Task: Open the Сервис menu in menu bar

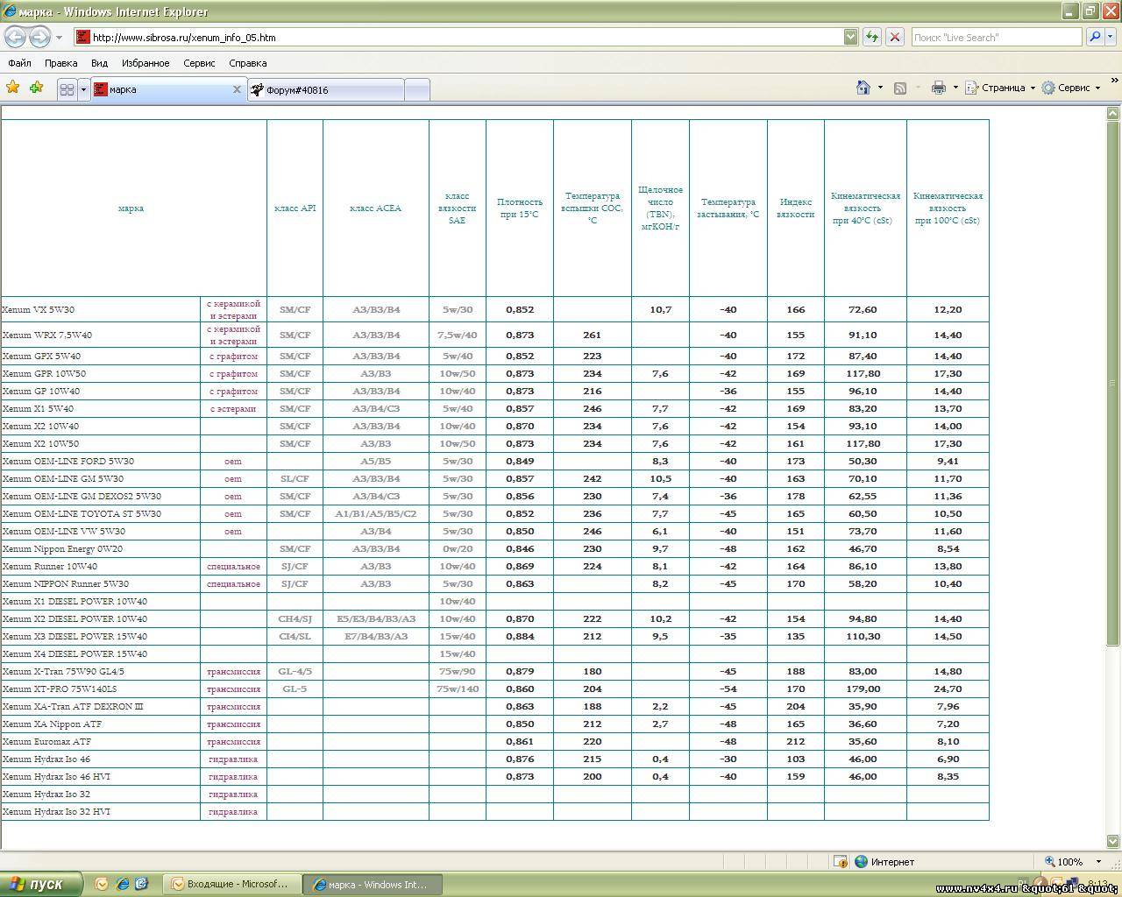Action: (x=199, y=63)
